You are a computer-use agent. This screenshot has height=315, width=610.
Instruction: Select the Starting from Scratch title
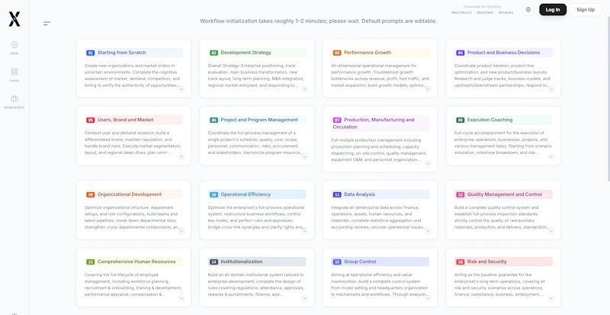pyautogui.click(x=122, y=53)
